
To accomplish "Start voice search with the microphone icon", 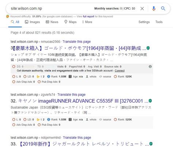I will point(154,8).
